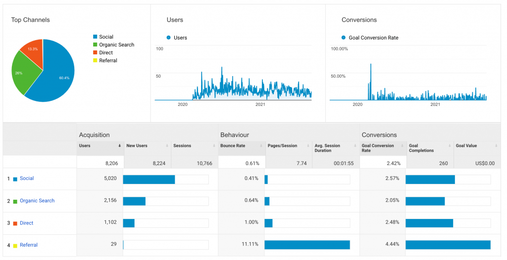Viewport: 507px width, 260px height.
Task: Click the yellow Referral legend square
Action: point(95,61)
